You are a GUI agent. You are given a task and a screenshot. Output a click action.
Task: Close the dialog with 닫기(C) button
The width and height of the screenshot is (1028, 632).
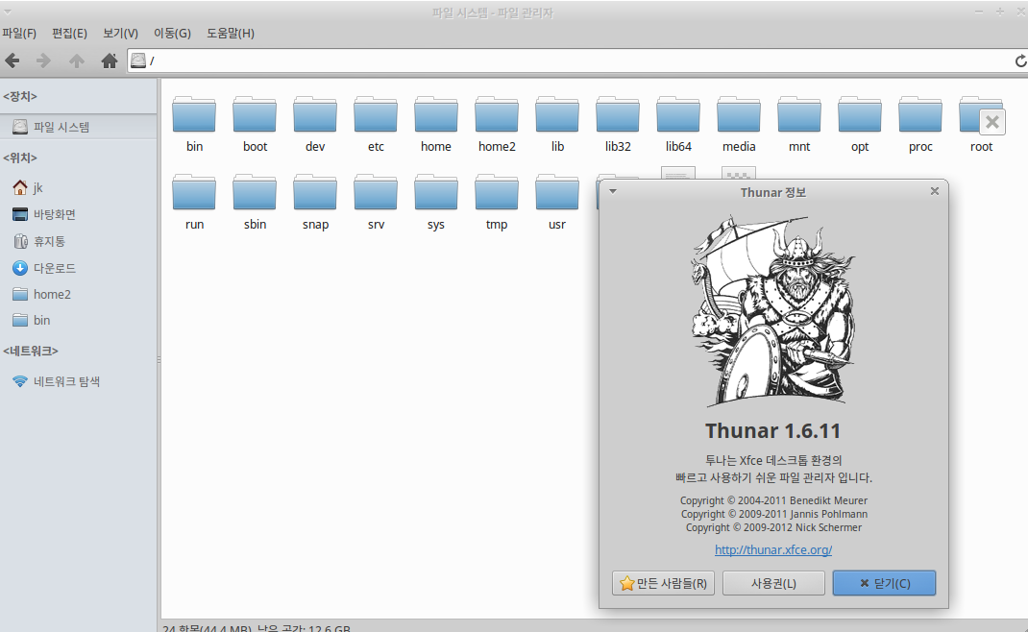[x=885, y=583]
